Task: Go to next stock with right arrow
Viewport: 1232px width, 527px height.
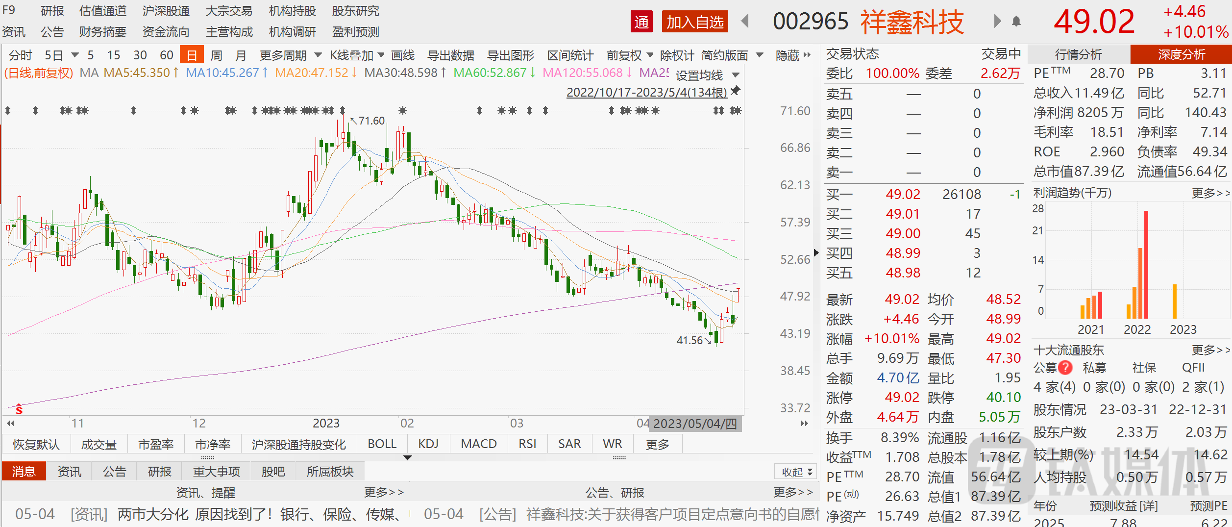Action: pos(997,21)
